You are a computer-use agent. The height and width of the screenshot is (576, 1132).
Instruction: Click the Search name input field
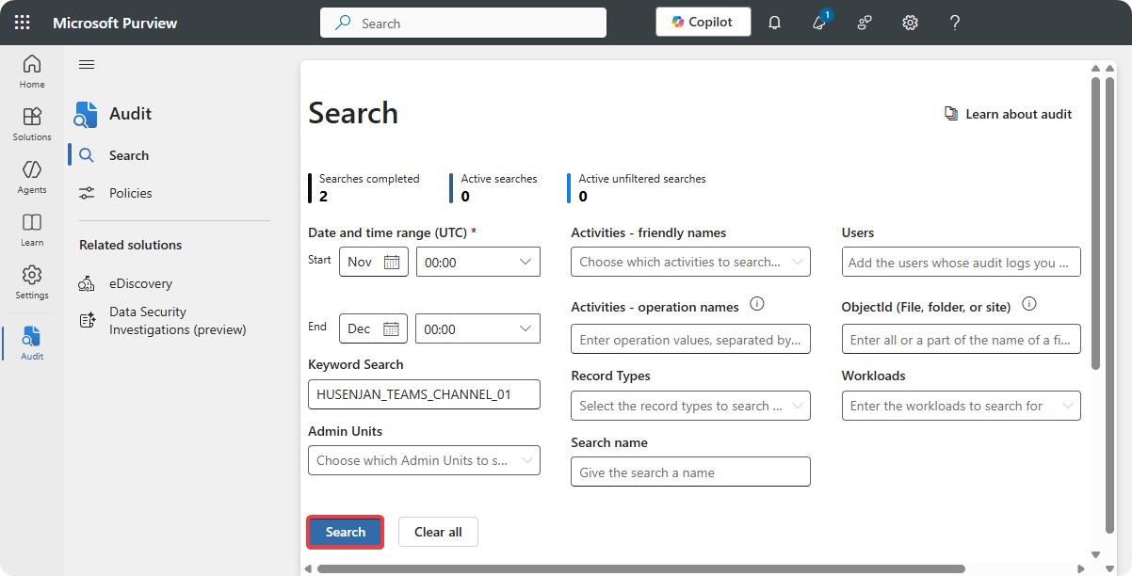(x=690, y=472)
